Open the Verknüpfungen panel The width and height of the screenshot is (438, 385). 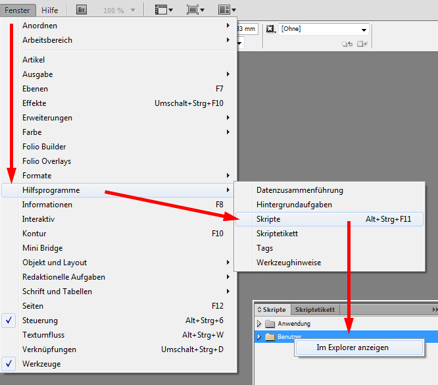point(118,349)
